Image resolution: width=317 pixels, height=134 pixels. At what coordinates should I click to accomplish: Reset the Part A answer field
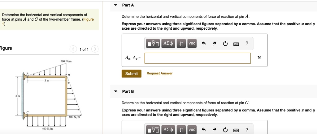[x=225, y=43]
